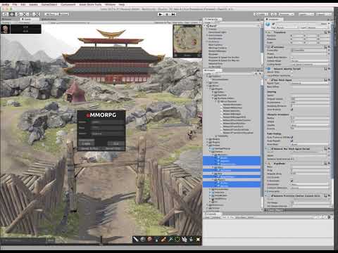
Task: Select the Move tool in Unity toolbar
Action: [x=12, y=14]
